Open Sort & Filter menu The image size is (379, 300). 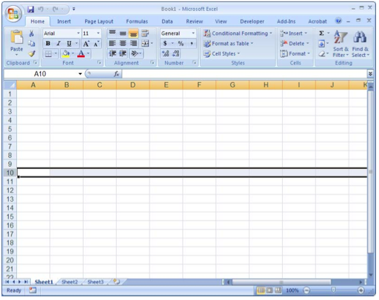(x=341, y=44)
